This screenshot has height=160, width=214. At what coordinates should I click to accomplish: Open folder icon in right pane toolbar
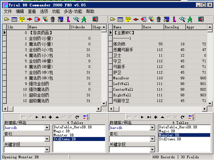[113, 19]
